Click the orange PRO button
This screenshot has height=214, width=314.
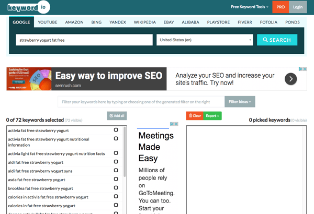(281, 7)
